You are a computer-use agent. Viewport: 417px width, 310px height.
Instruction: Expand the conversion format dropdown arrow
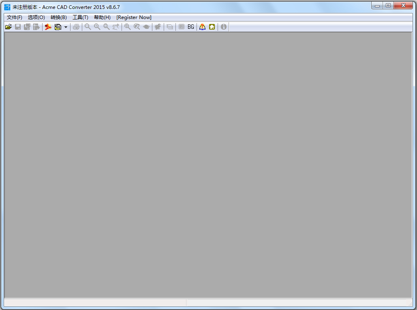coord(66,26)
